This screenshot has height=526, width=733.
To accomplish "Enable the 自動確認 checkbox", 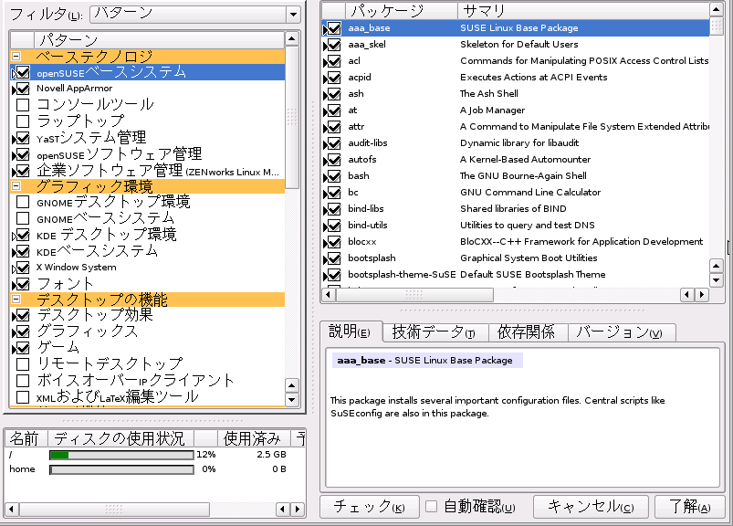I will pyautogui.click(x=431, y=506).
